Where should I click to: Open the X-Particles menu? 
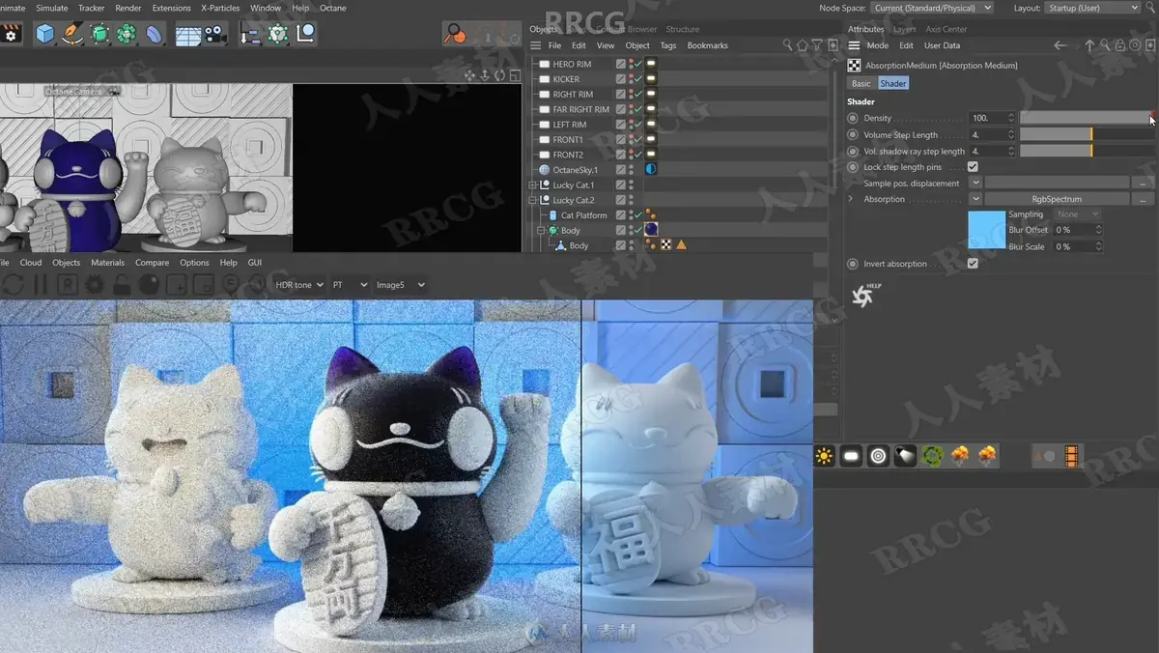point(221,8)
